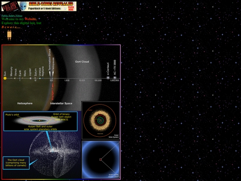Open the Public Safety Notice link
Screen dimensions: 241x181
point(12,16)
